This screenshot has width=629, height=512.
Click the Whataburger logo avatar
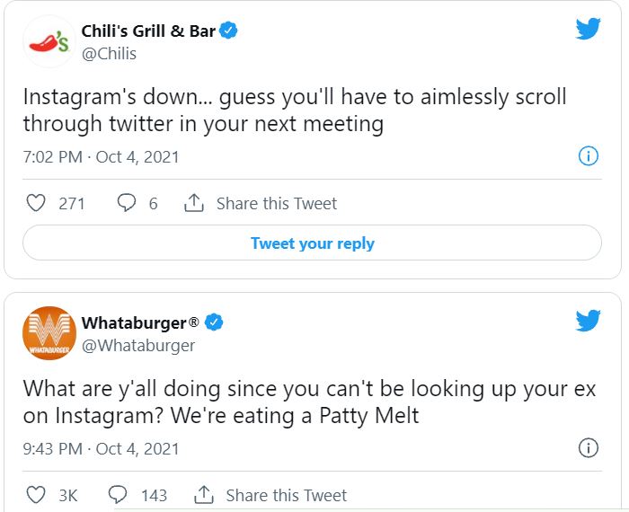(x=49, y=333)
